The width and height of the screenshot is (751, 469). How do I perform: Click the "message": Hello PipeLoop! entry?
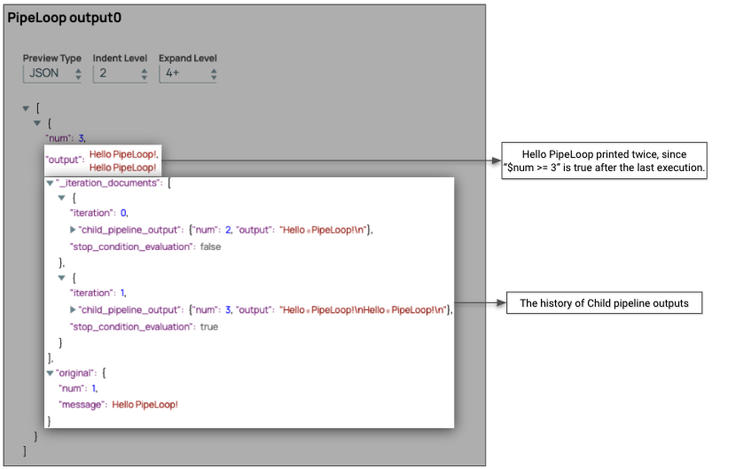(118, 404)
